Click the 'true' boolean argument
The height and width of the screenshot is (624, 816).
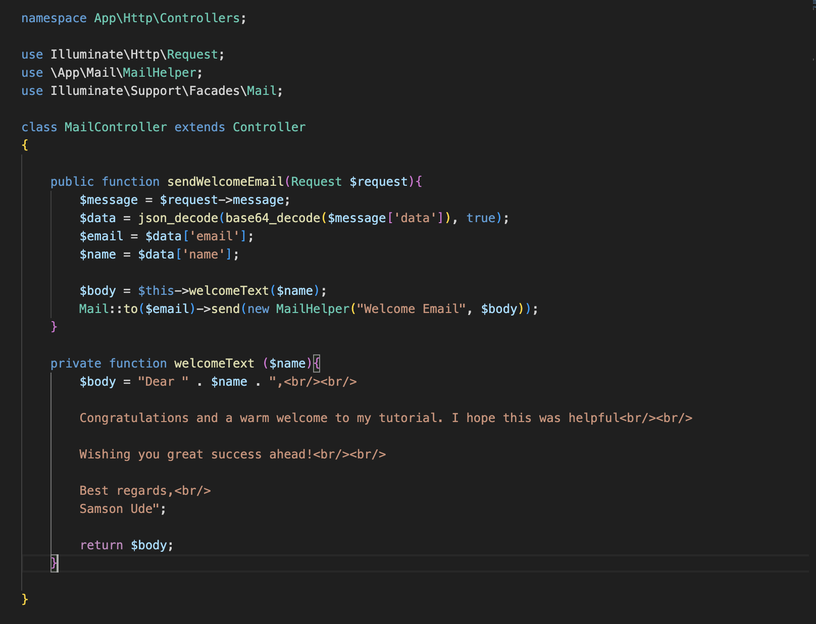coord(481,218)
